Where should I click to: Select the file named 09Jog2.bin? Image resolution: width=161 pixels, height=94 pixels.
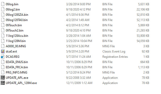point(13,9)
